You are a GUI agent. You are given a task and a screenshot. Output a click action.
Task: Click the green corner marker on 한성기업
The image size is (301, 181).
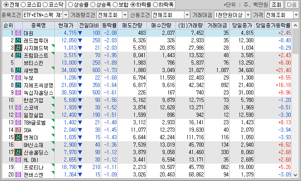coord(53,98)
